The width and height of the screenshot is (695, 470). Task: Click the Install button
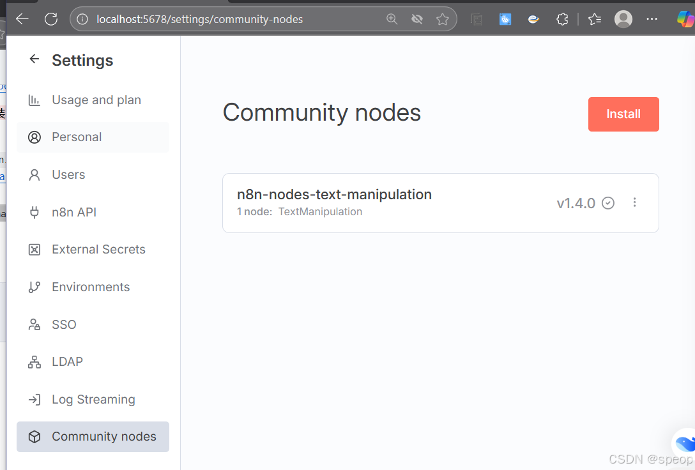[x=623, y=114]
